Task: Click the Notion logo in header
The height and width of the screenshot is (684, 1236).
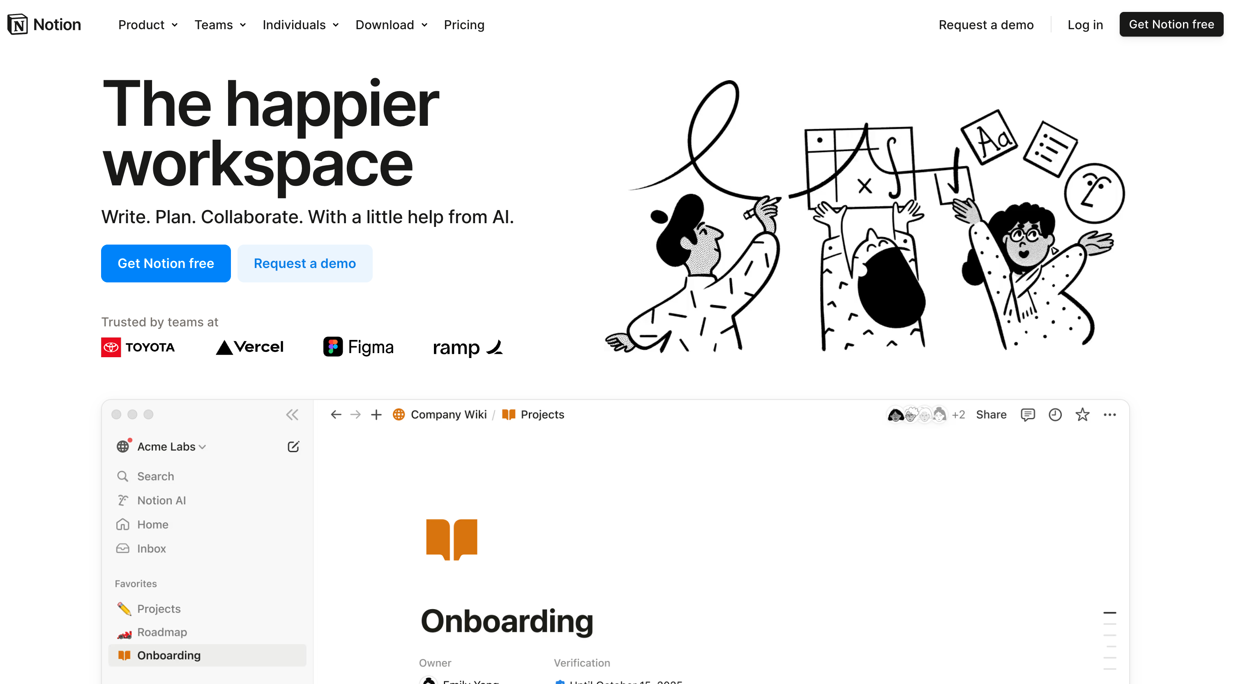Action: click(44, 25)
